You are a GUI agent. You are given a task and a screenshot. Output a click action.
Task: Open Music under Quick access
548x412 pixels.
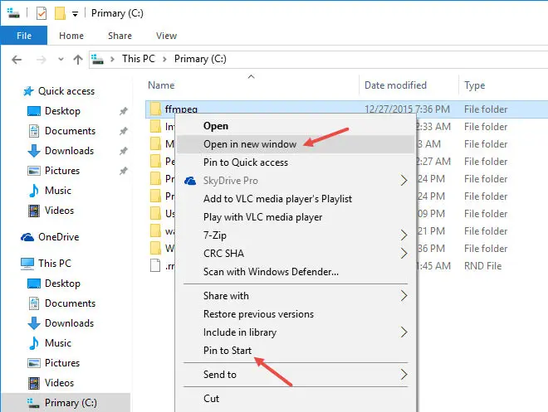[x=58, y=191]
